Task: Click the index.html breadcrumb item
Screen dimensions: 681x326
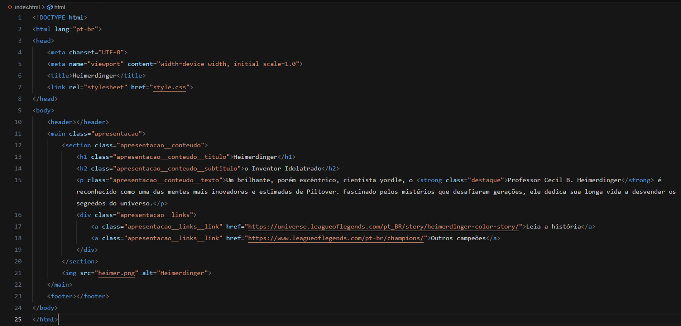Action: [x=27, y=7]
